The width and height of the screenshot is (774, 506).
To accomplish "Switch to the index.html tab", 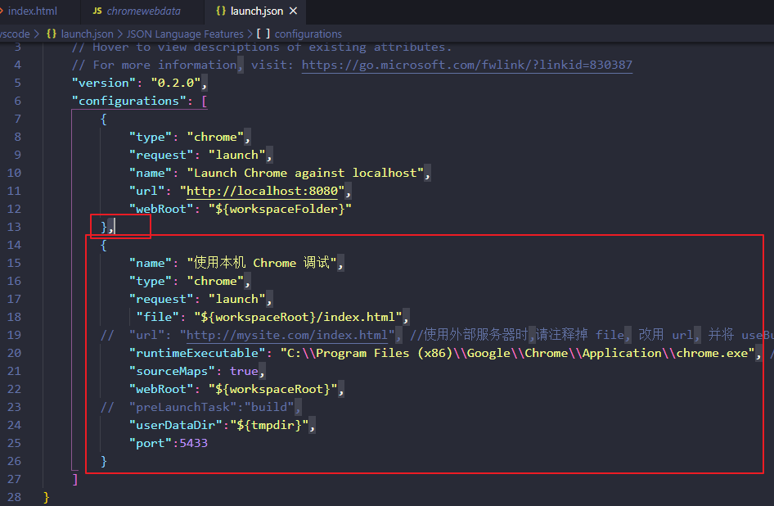I will [x=33, y=11].
